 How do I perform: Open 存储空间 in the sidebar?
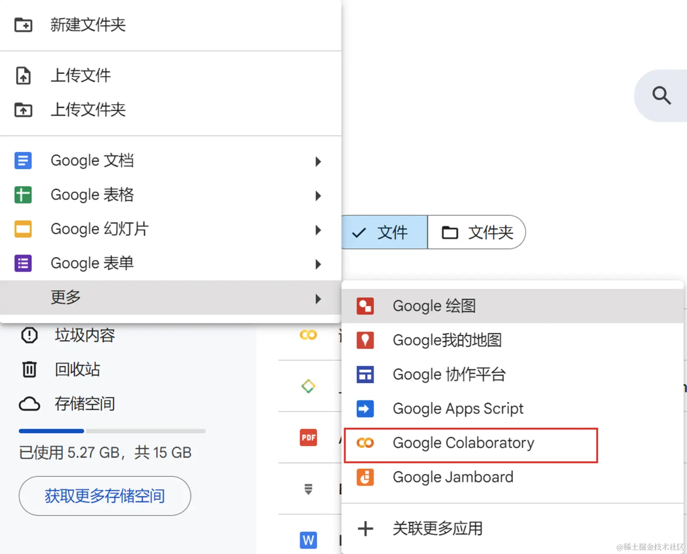85,404
